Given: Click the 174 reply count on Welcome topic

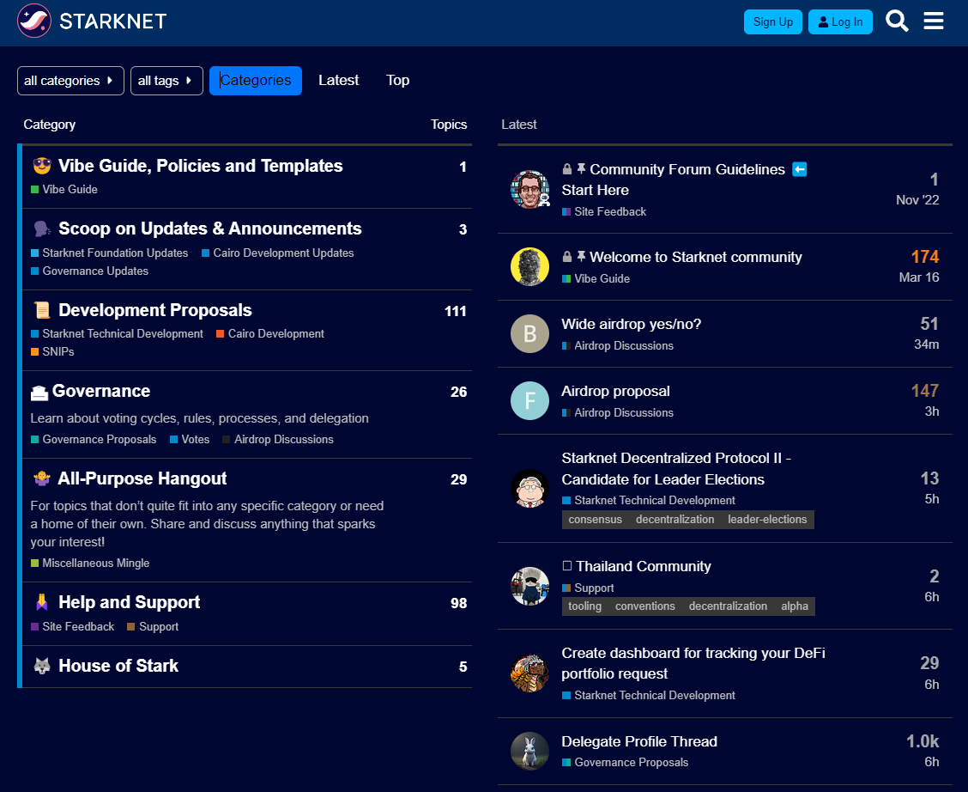Looking at the screenshot, I should click(x=925, y=256).
